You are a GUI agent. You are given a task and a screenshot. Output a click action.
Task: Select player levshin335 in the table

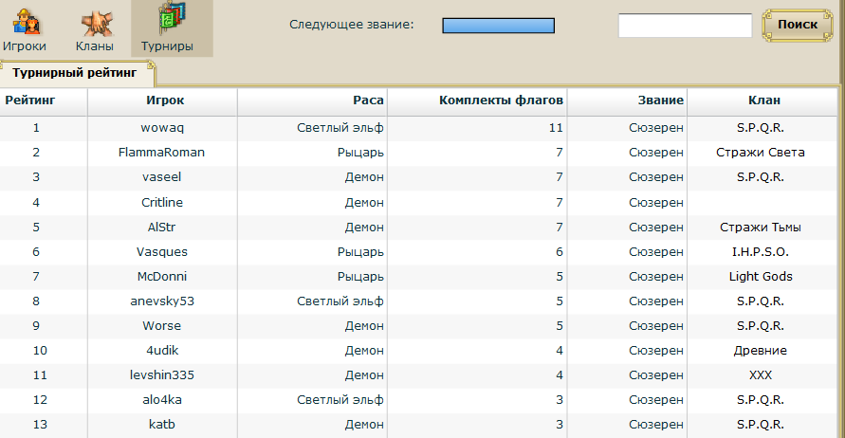(x=162, y=374)
